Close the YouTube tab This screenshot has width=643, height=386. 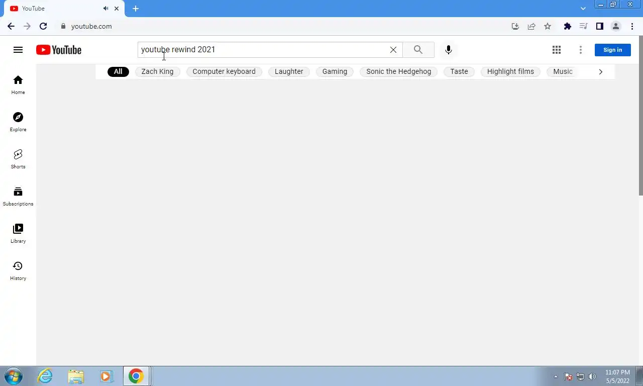[117, 9]
